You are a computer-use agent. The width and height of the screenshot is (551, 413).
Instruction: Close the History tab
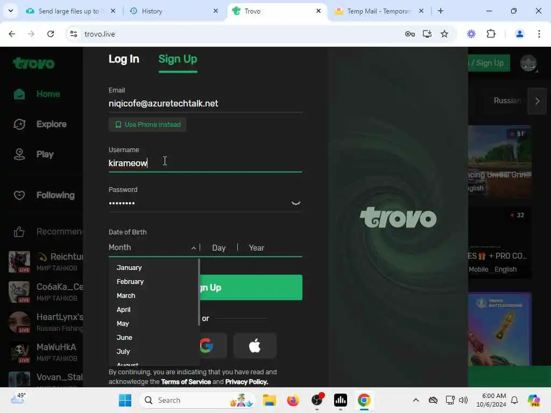(x=216, y=11)
